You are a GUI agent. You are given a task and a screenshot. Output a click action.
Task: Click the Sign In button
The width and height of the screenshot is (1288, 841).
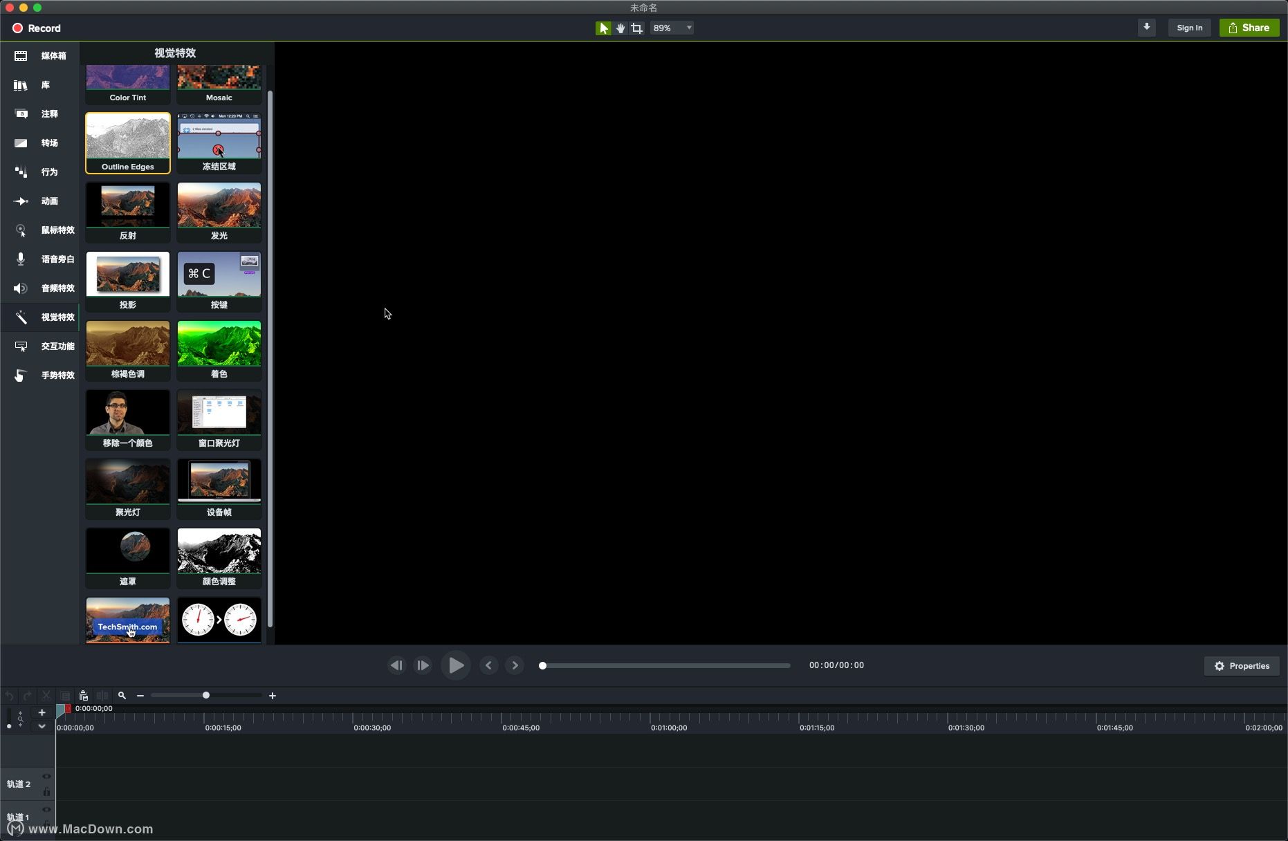coord(1189,28)
